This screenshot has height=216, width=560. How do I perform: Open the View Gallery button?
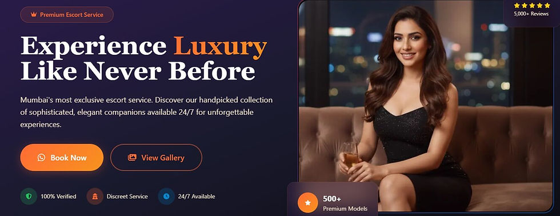[156, 158]
